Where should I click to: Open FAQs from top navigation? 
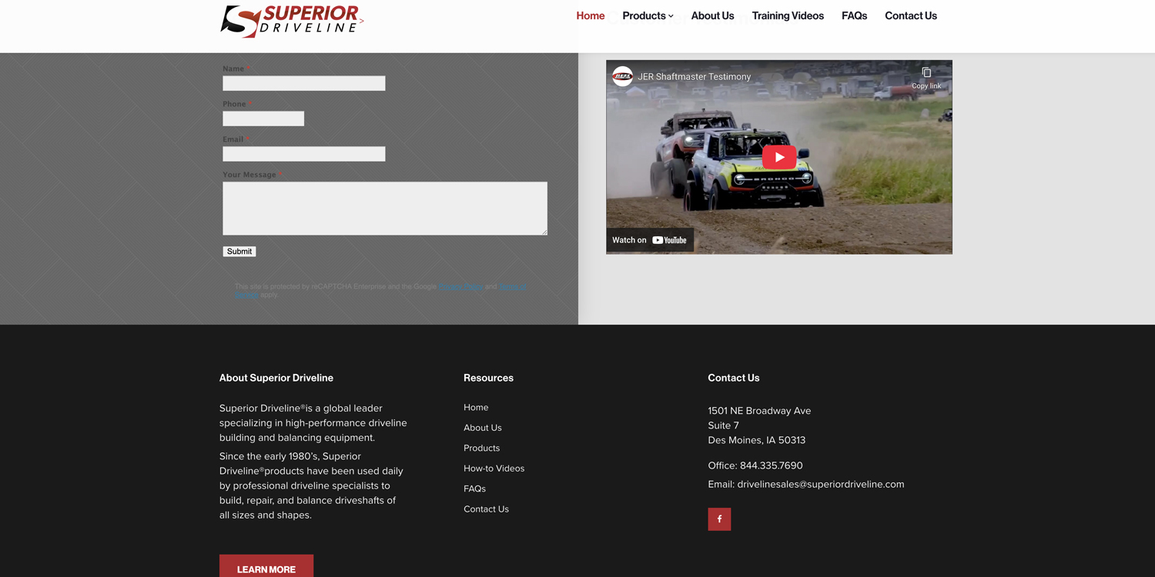coord(854,15)
